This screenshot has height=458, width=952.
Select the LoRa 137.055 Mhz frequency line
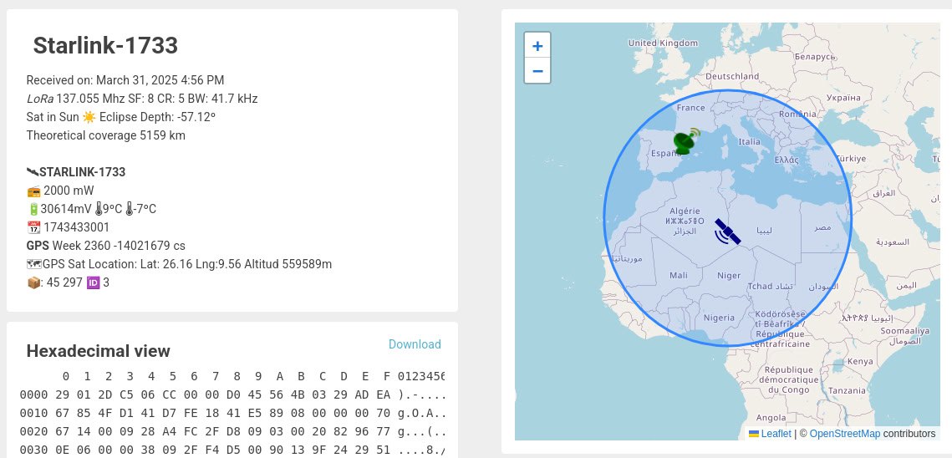[142, 99]
